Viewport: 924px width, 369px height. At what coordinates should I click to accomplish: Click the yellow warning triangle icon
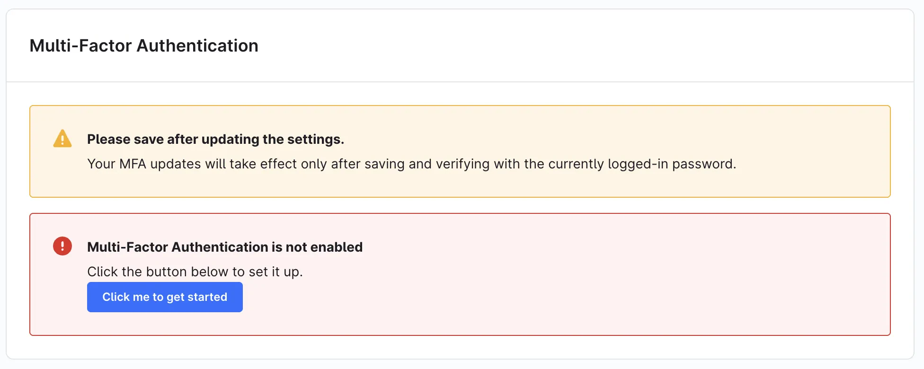[62, 139]
